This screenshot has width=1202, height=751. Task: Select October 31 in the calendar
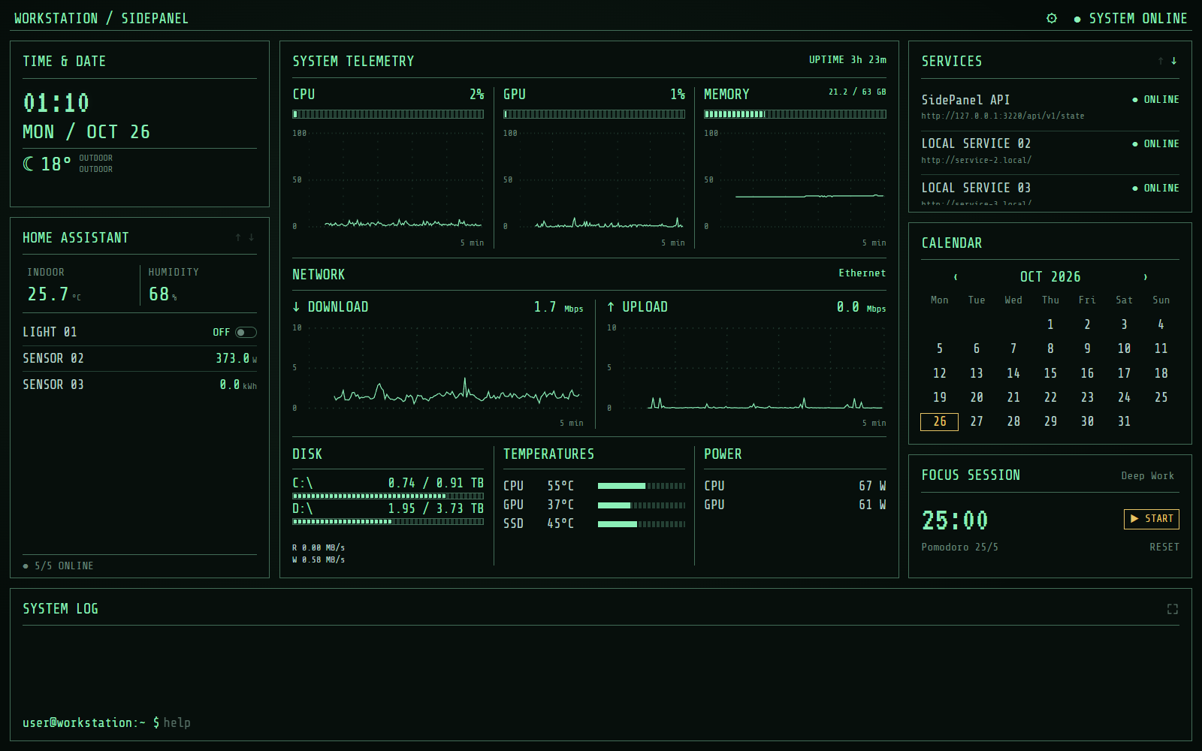pyautogui.click(x=1124, y=422)
